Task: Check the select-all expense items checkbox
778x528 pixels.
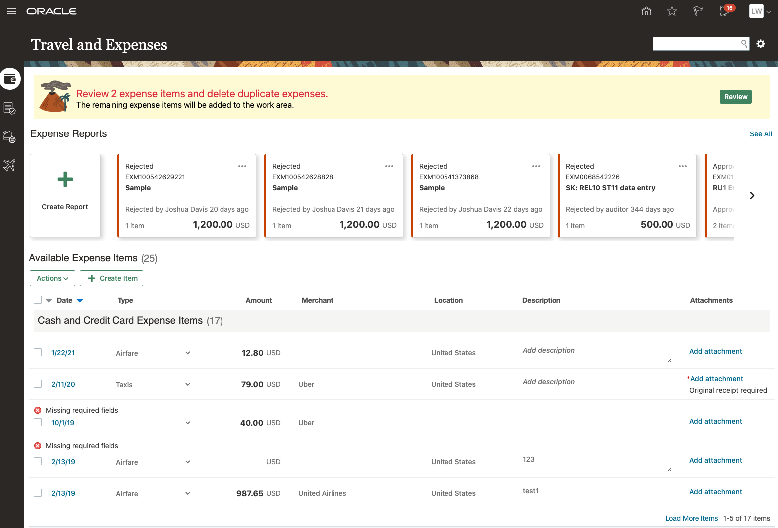Action: 38,300
